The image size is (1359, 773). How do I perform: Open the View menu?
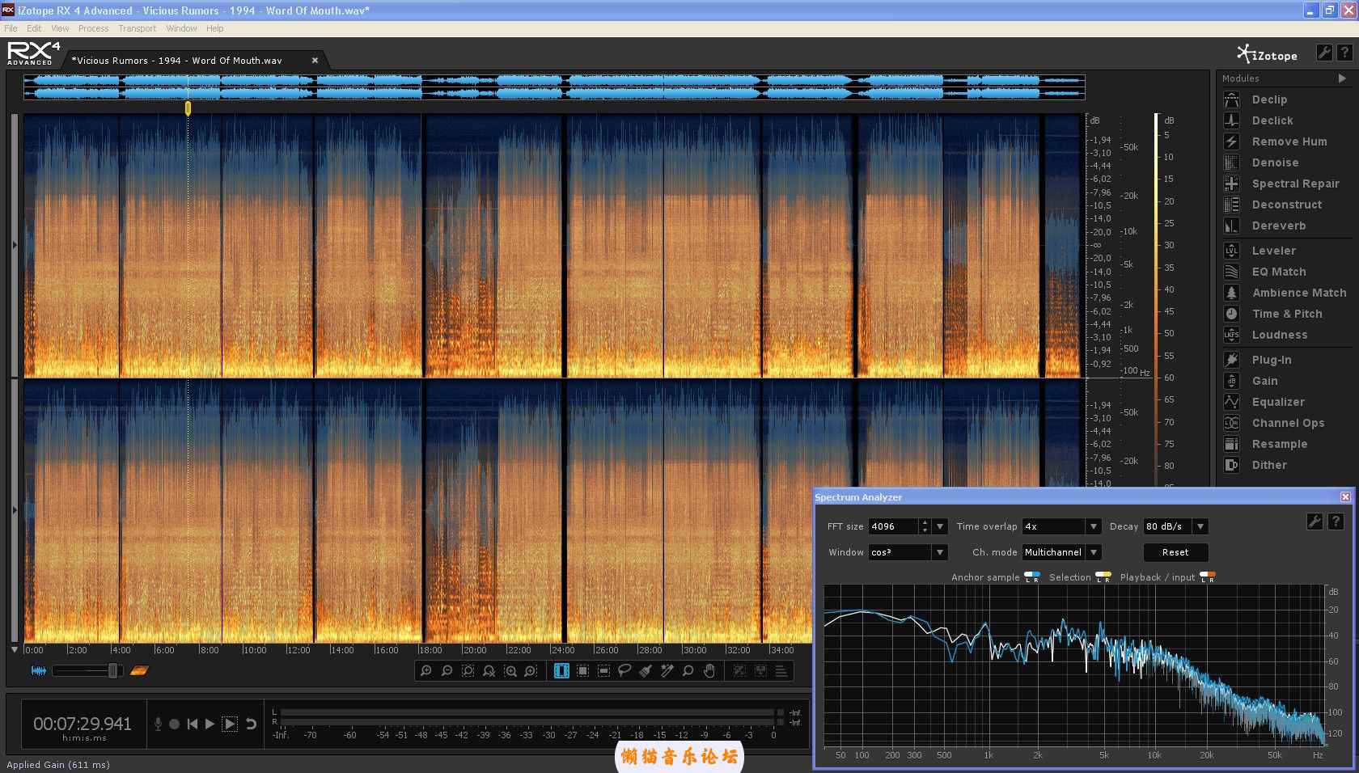pyautogui.click(x=60, y=28)
